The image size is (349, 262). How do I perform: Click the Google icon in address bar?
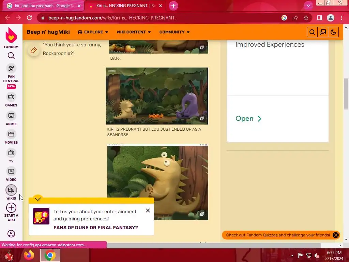284,18
